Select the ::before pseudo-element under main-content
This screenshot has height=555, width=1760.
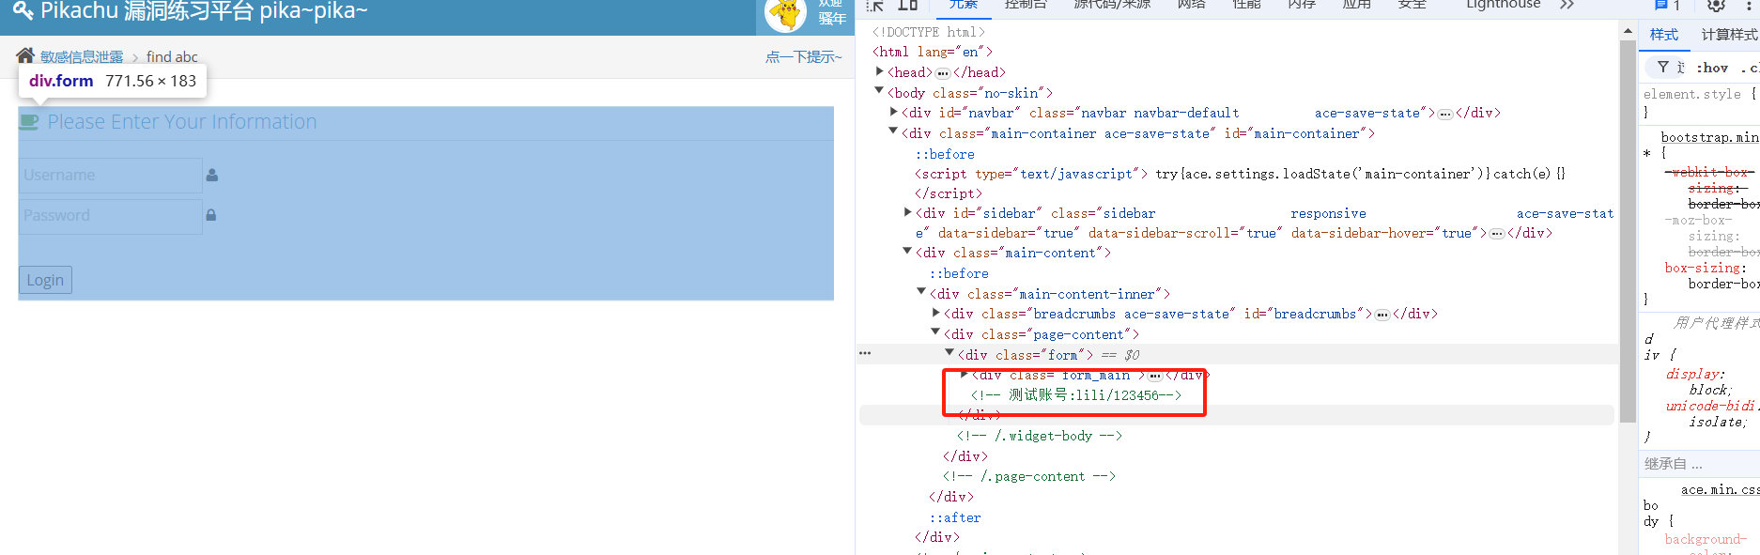tap(959, 274)
